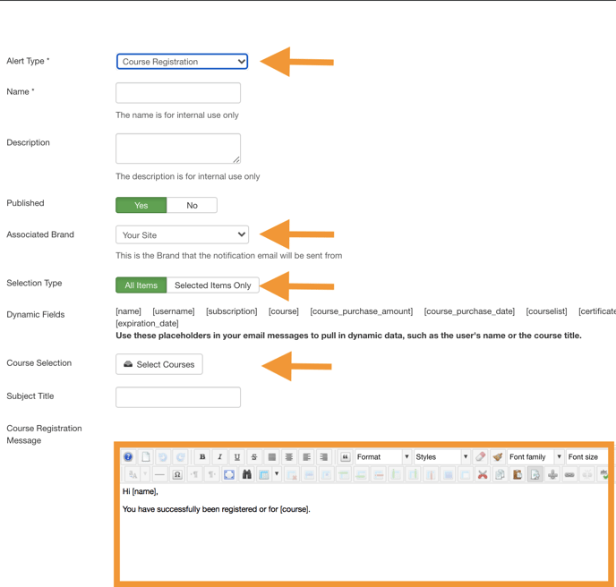Screen dimensions: 616x587
Task: Set Published to No
Action: (192, 205)
